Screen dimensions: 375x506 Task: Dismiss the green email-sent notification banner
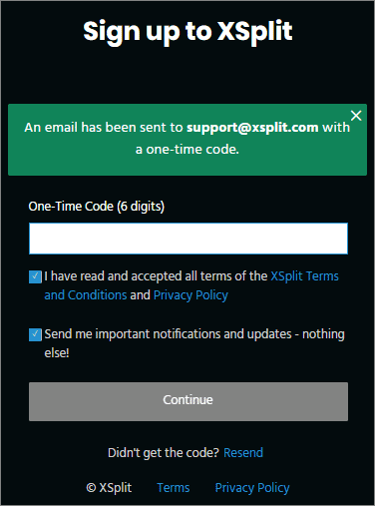click(x=356, y=116)
